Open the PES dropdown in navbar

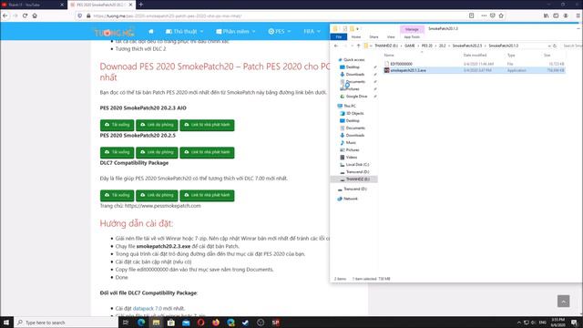[x=280, y=32]
